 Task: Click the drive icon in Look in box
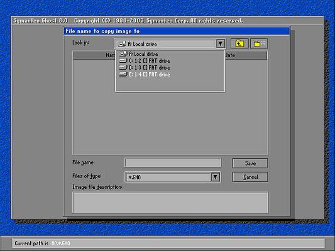click(122, 44)
